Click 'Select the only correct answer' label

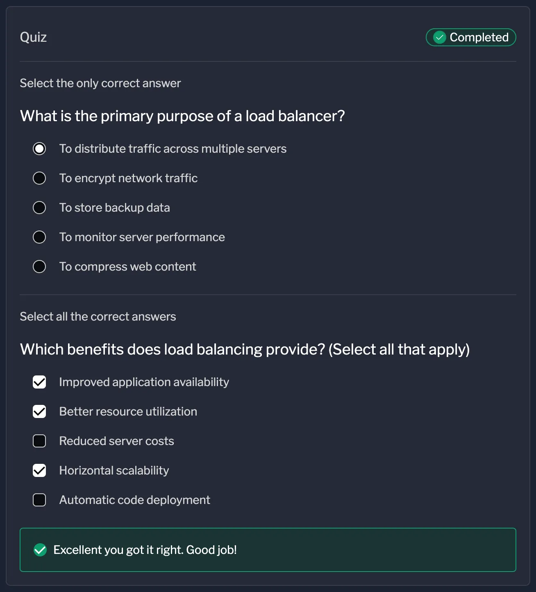(x=100, y=83)
